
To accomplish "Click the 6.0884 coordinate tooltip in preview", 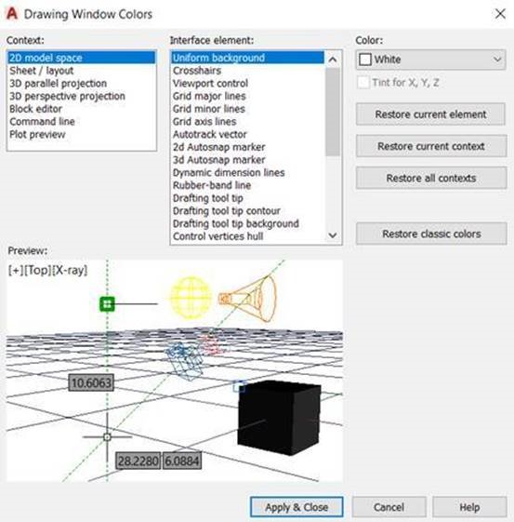I will coord(182,461).
